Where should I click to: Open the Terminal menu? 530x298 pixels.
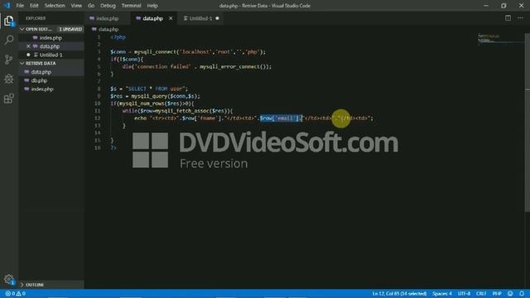click(131, 6)
